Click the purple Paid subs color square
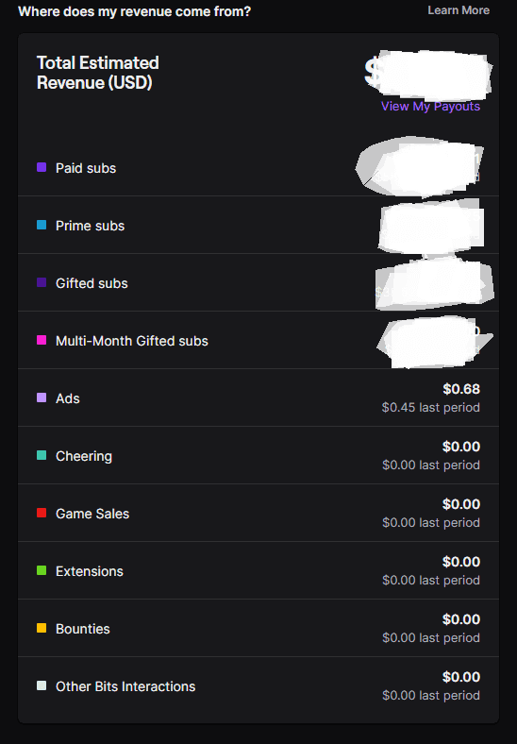The height and width of the screenshot is (744, 517). click(42, 167)
